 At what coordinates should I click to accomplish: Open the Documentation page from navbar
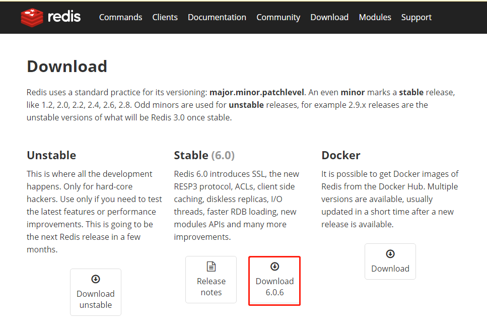pos(217,17)
